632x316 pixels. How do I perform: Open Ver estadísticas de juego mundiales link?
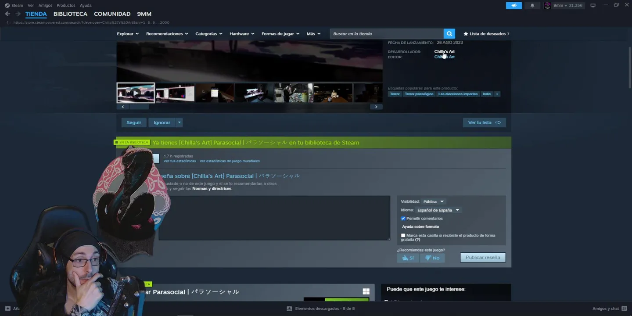[x=230, y=161]
